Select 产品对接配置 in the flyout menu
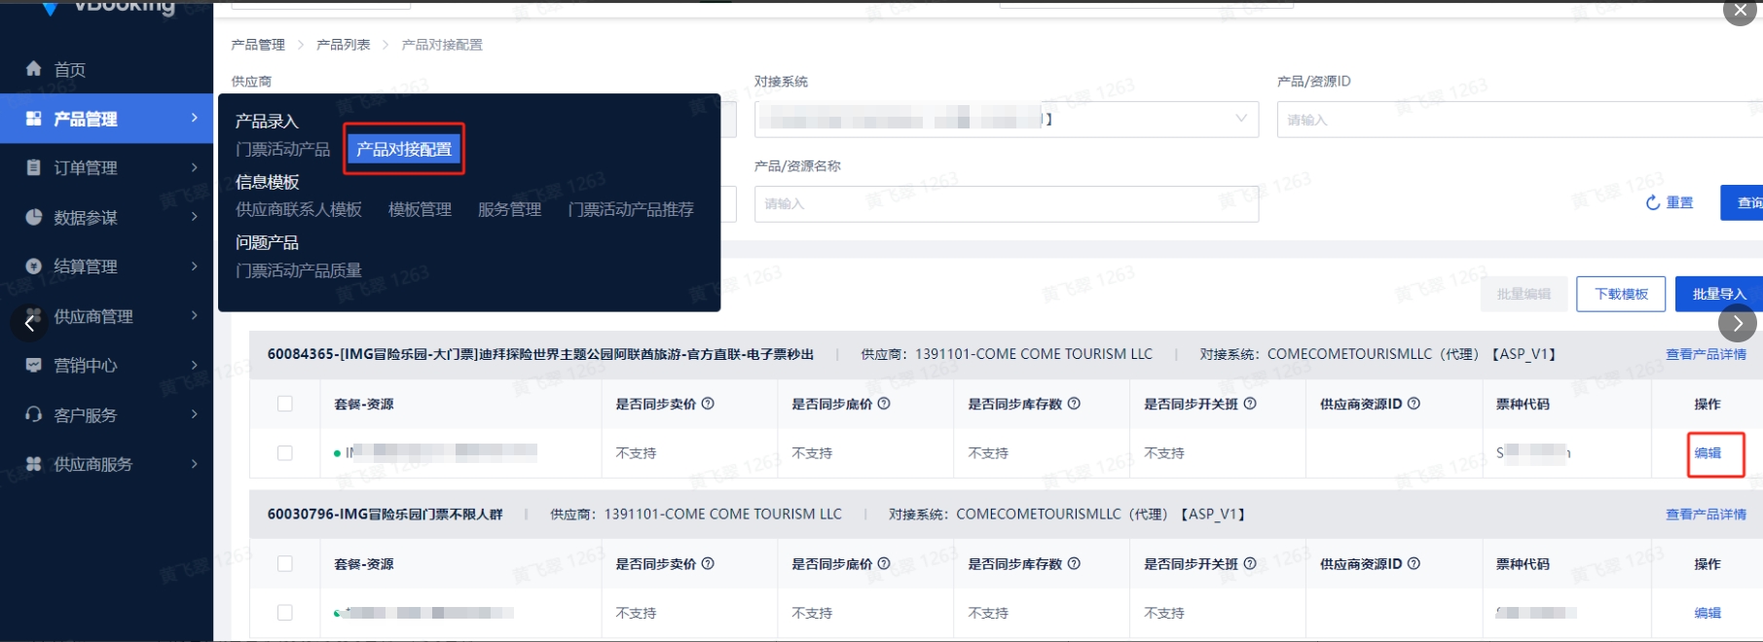Screen dimensions: 1763x642 pos(403,149)
